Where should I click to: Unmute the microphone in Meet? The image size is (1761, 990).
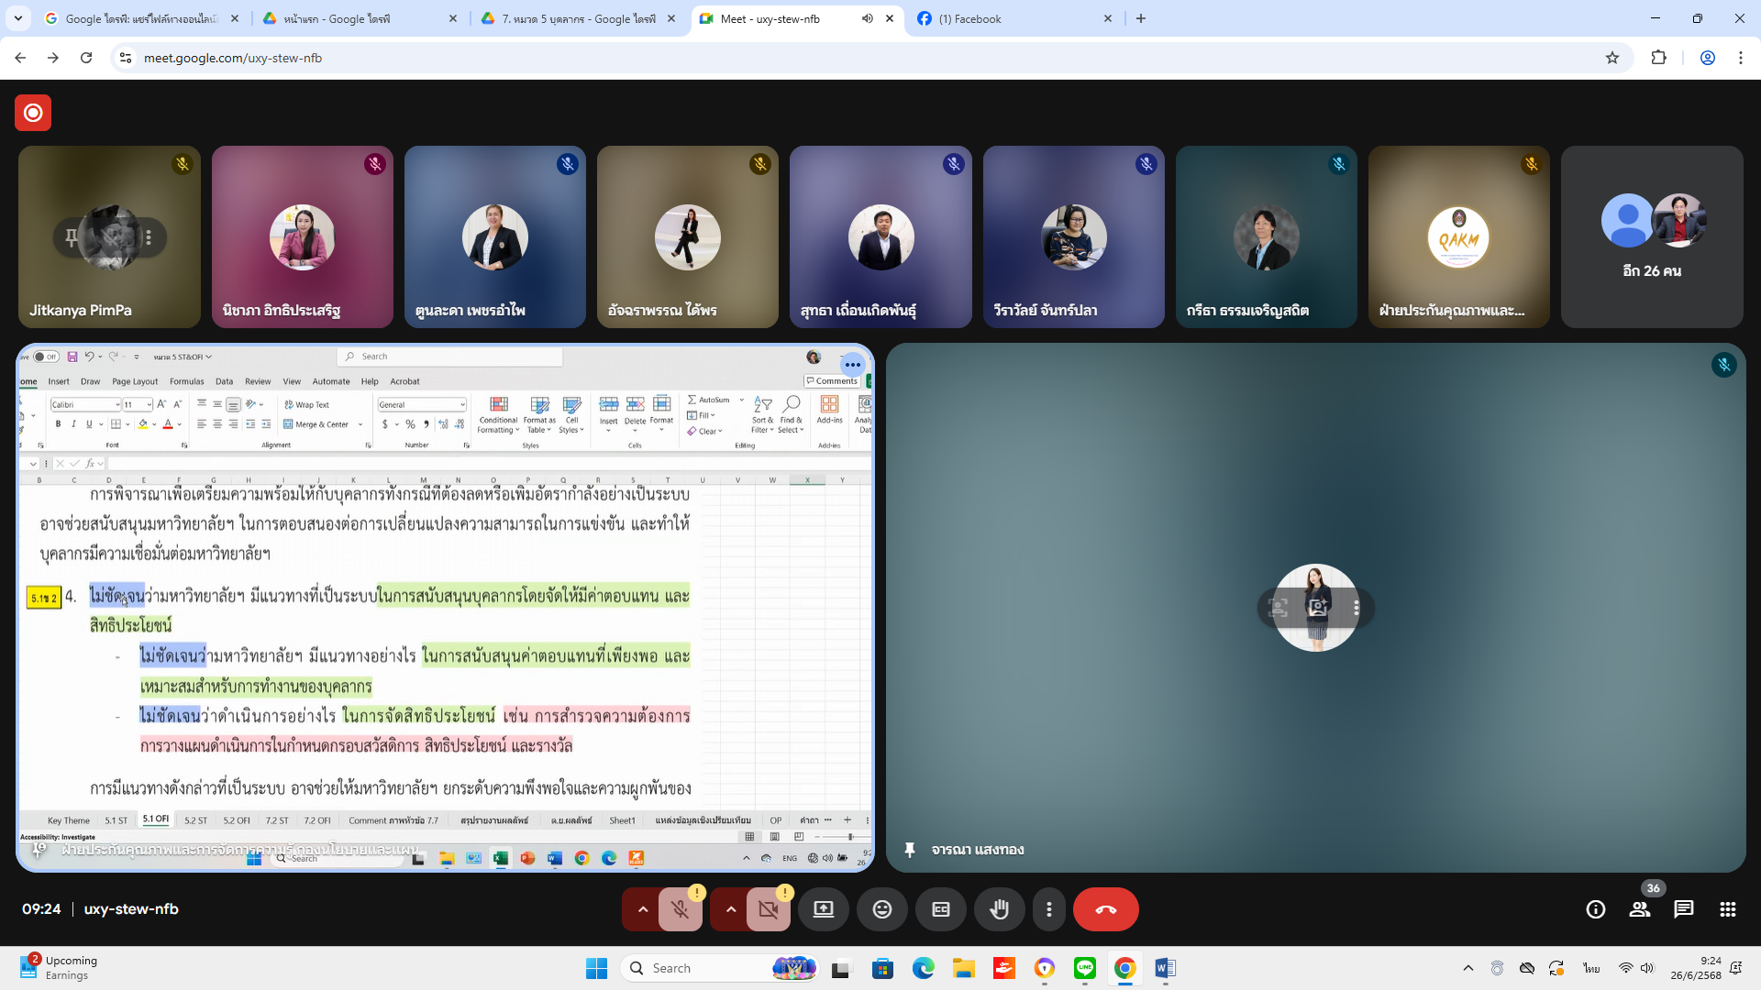(680, 909)
